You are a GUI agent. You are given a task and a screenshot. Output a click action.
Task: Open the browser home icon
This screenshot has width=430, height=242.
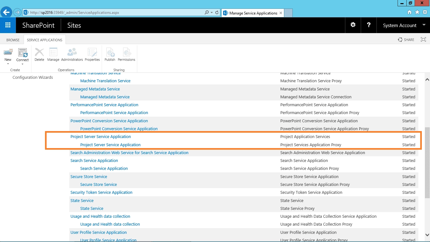409,12
